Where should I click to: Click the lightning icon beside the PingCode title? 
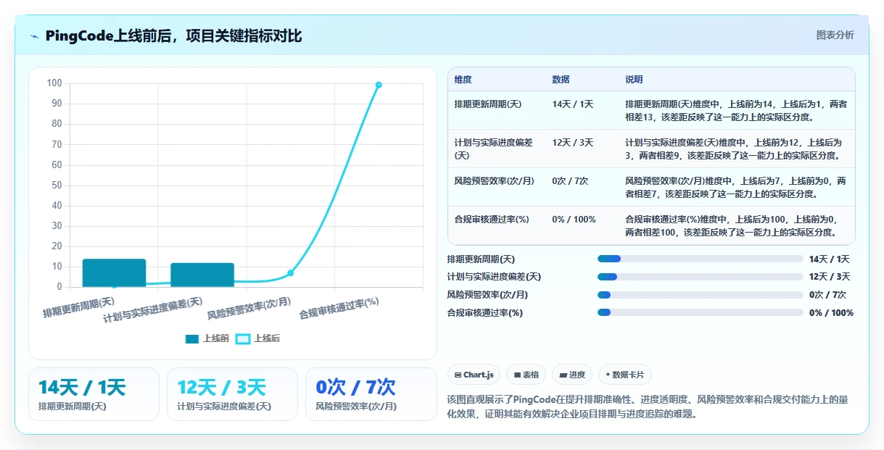pyautogui.click(x=35, y=36)
